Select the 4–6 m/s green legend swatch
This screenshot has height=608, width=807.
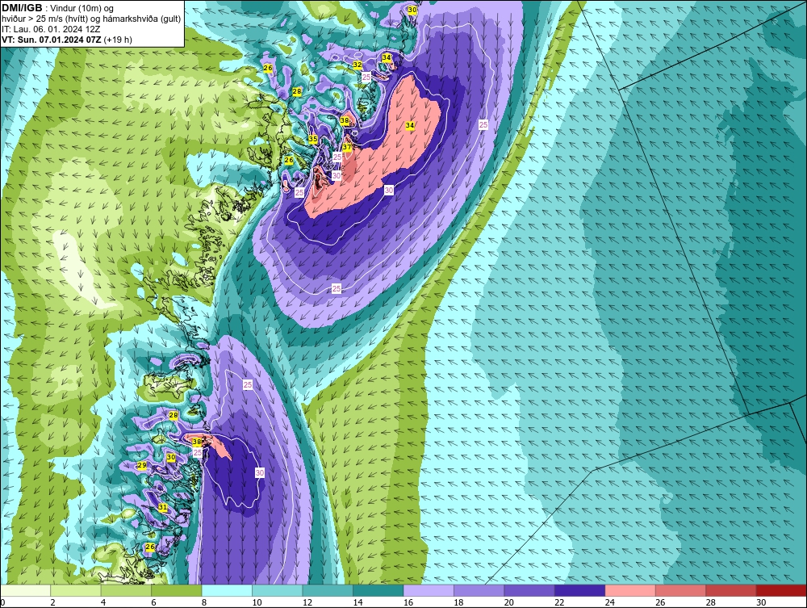(x=126, y=590)
